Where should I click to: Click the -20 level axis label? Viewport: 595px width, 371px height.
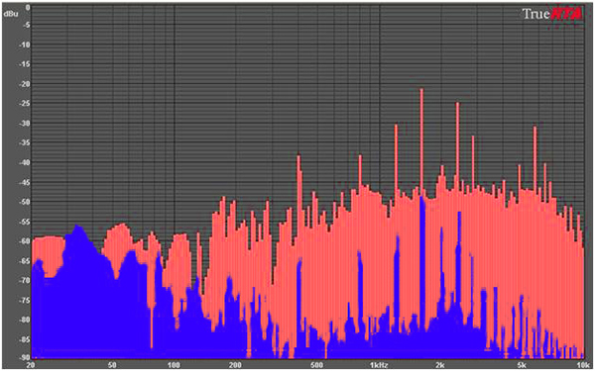(25, 84)
